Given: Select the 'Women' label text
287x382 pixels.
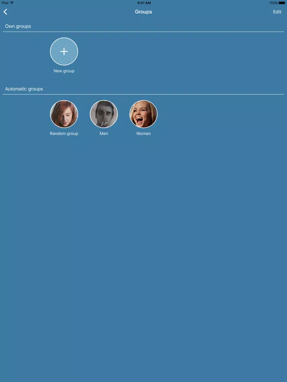Looking at the screenshot, I should coord(143,133).
